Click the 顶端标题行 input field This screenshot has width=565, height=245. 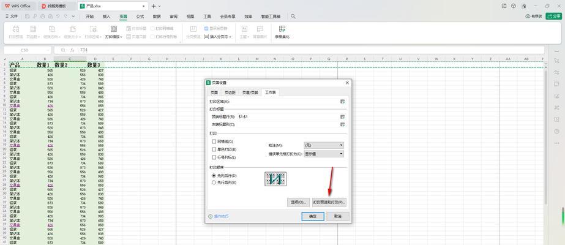tap(288, 117)
